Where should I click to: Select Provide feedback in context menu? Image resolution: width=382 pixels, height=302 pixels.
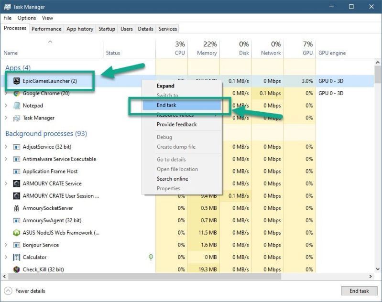click(x=182, y=124)
